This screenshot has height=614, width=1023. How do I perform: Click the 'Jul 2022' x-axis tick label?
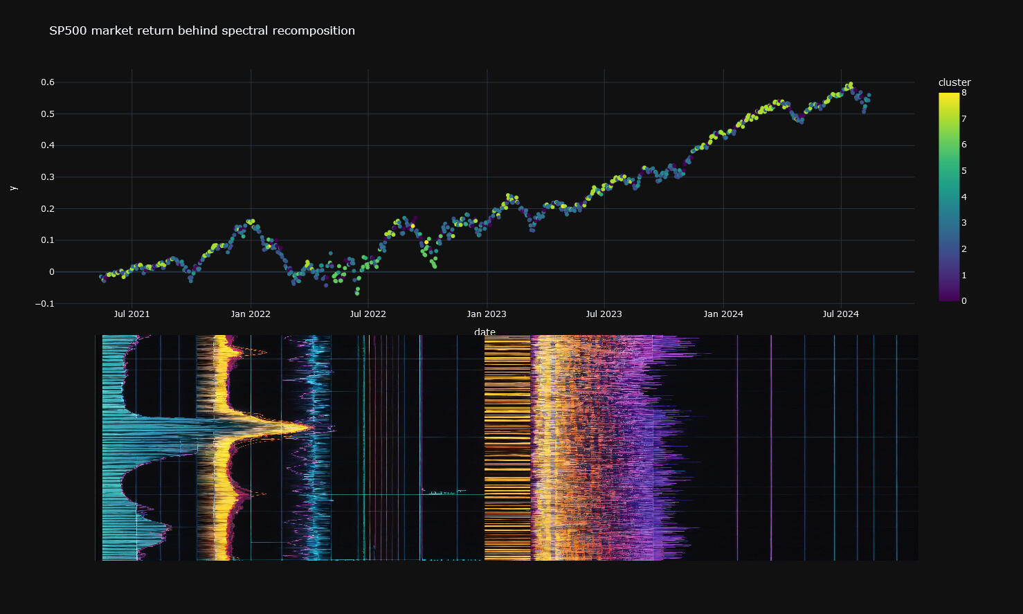(x=368, y=314)
